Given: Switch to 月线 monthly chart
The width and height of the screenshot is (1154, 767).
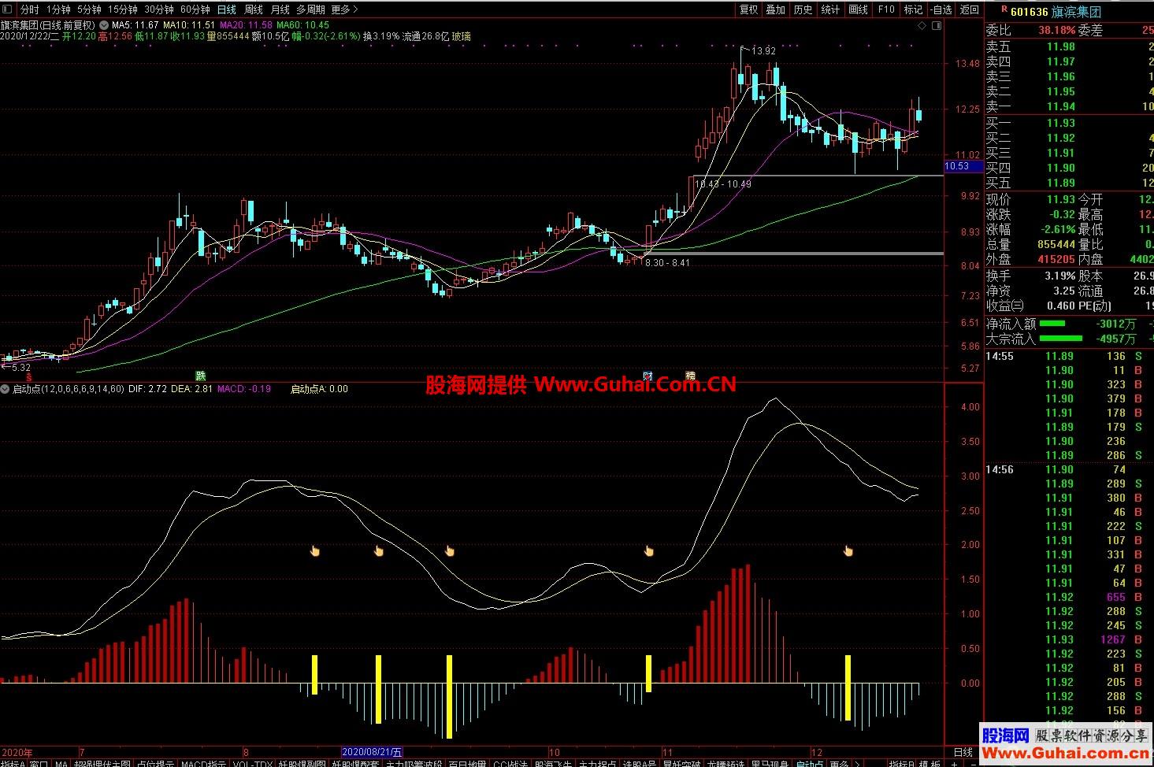Looking at the screenshot, I should [x=280, y=9].
